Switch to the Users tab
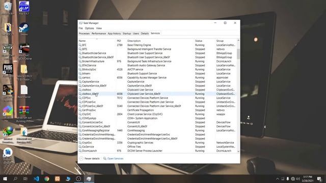This screenshot has width=326, height=183. click(x=136, y=34)
